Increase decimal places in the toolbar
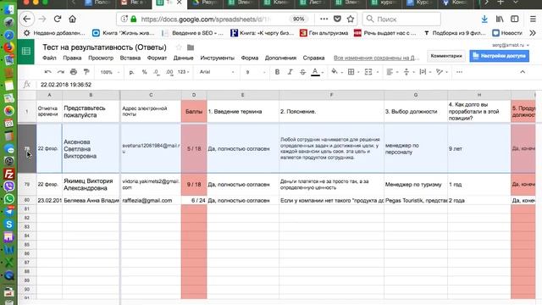Screen dimensions: 542x305 pos(169,72)
